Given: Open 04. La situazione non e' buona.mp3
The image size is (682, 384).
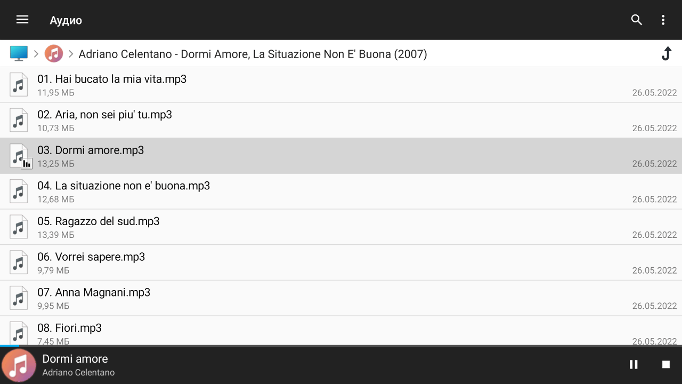Looking at the screenshot, I should pyautogui.click(x=124, y=186).
